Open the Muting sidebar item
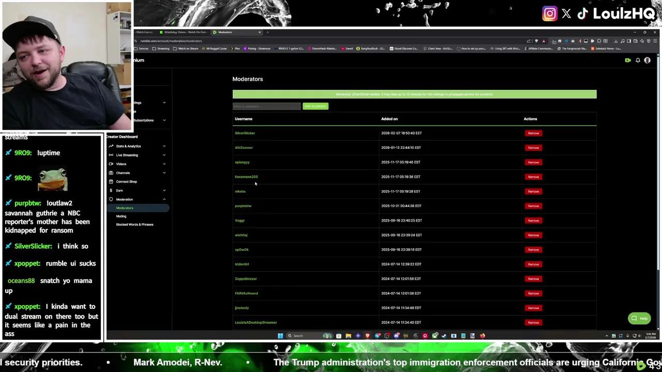 [121, 216]
